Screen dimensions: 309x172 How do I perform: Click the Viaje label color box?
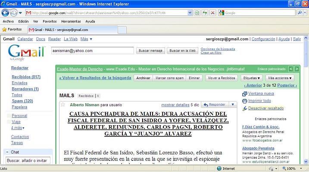point(9,122)
